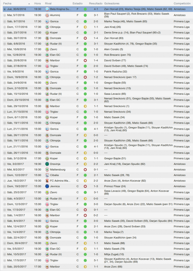Click goalscorer text 'Anze Zorc (66)'
Viewport: 193px width, 271px height.
(x=113, y=267)
